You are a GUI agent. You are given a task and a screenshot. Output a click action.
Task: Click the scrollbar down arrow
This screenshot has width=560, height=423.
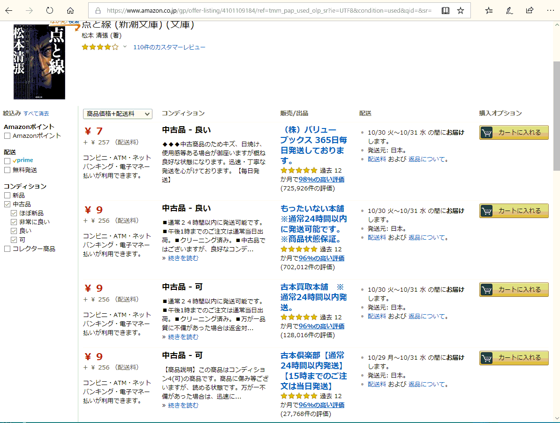pyautogui.click(x=556, y=418)
